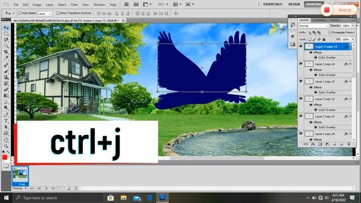Viewport: 361px width, 203px height.
Task: Select the Eraser tool
Action: coord(6,89)
